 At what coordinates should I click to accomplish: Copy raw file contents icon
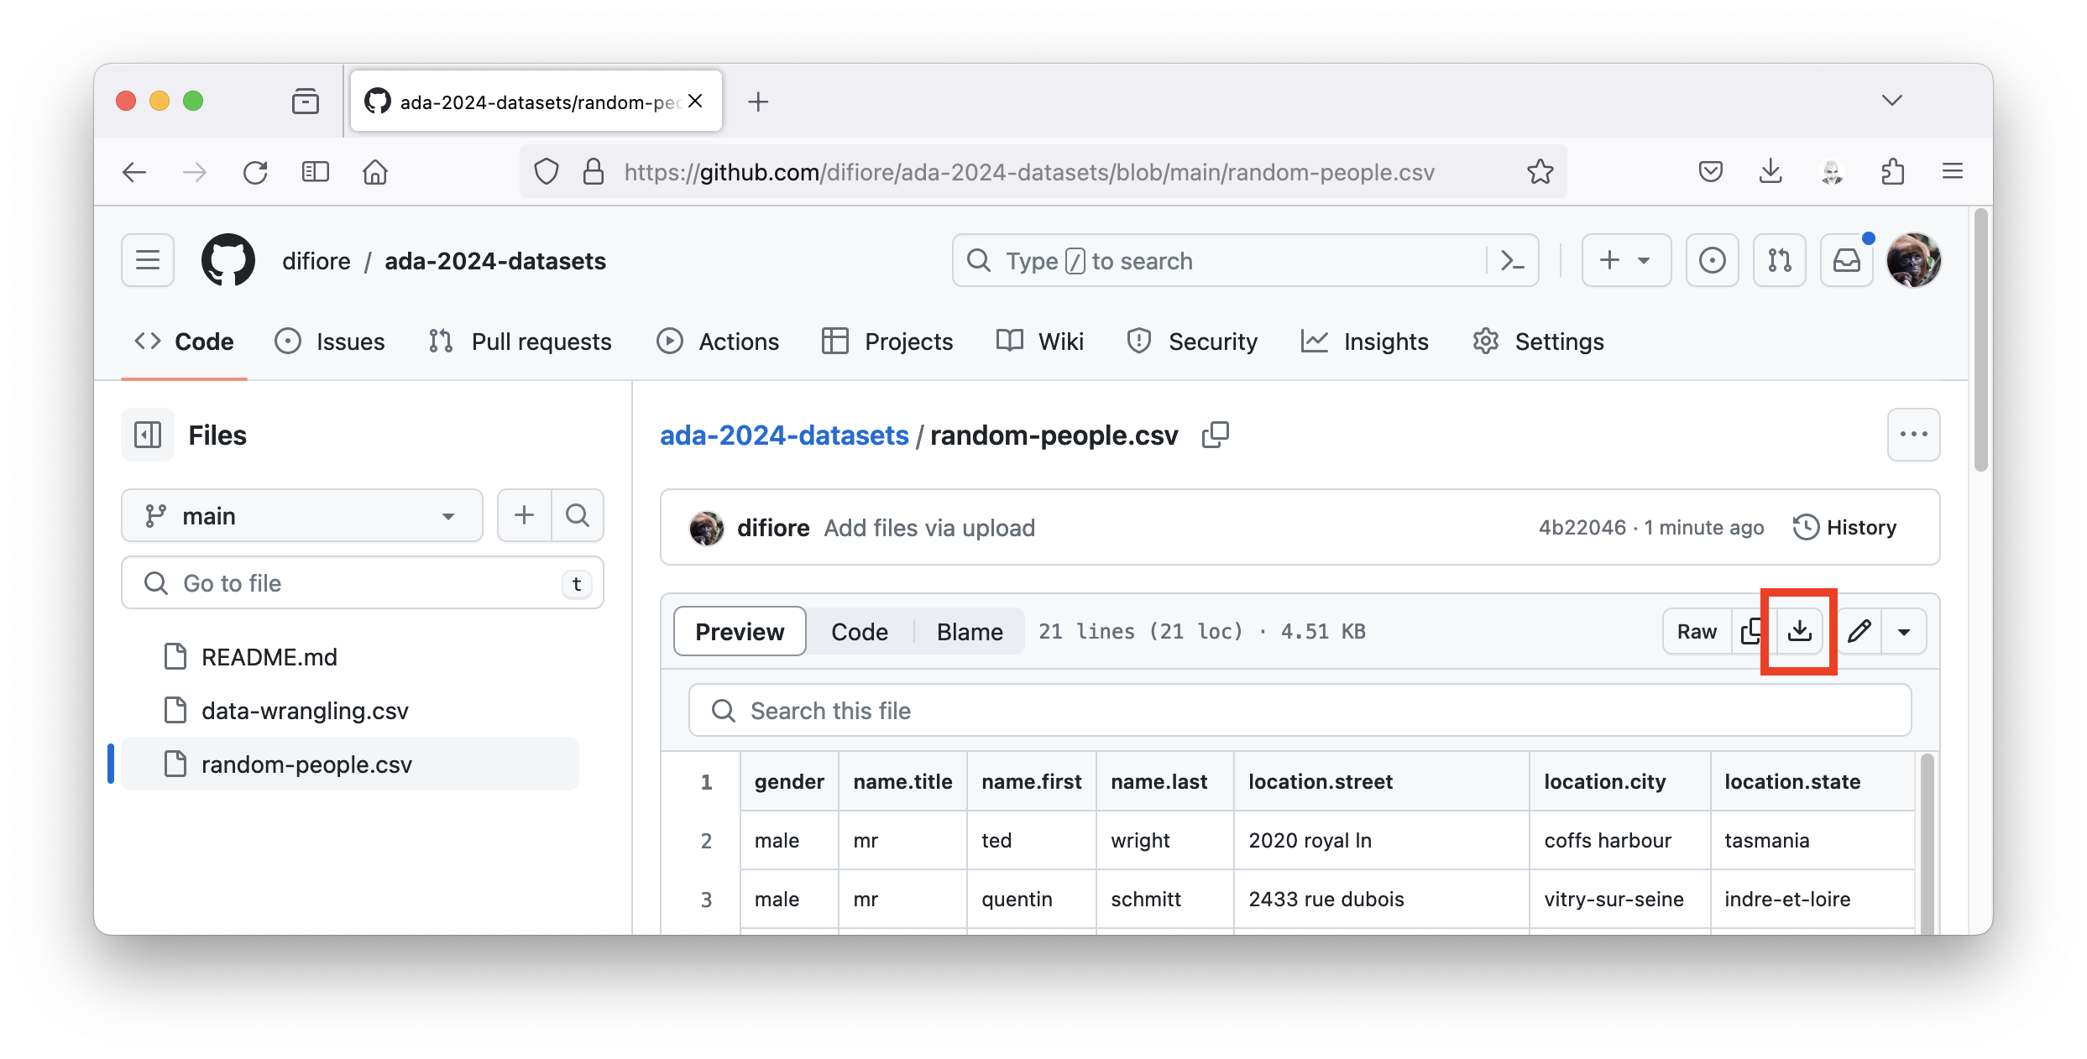coord(1751,631)
